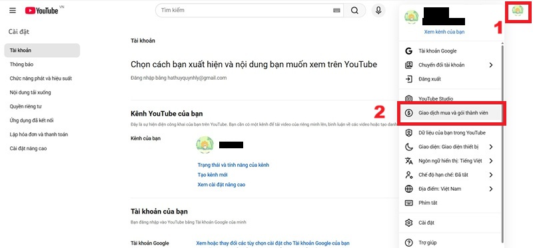
Task: Open the hamburger guide menu
Action: pos(13,10)
